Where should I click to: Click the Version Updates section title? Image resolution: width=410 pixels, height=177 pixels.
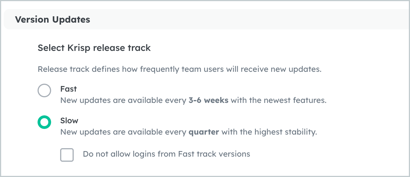[53, 20]
